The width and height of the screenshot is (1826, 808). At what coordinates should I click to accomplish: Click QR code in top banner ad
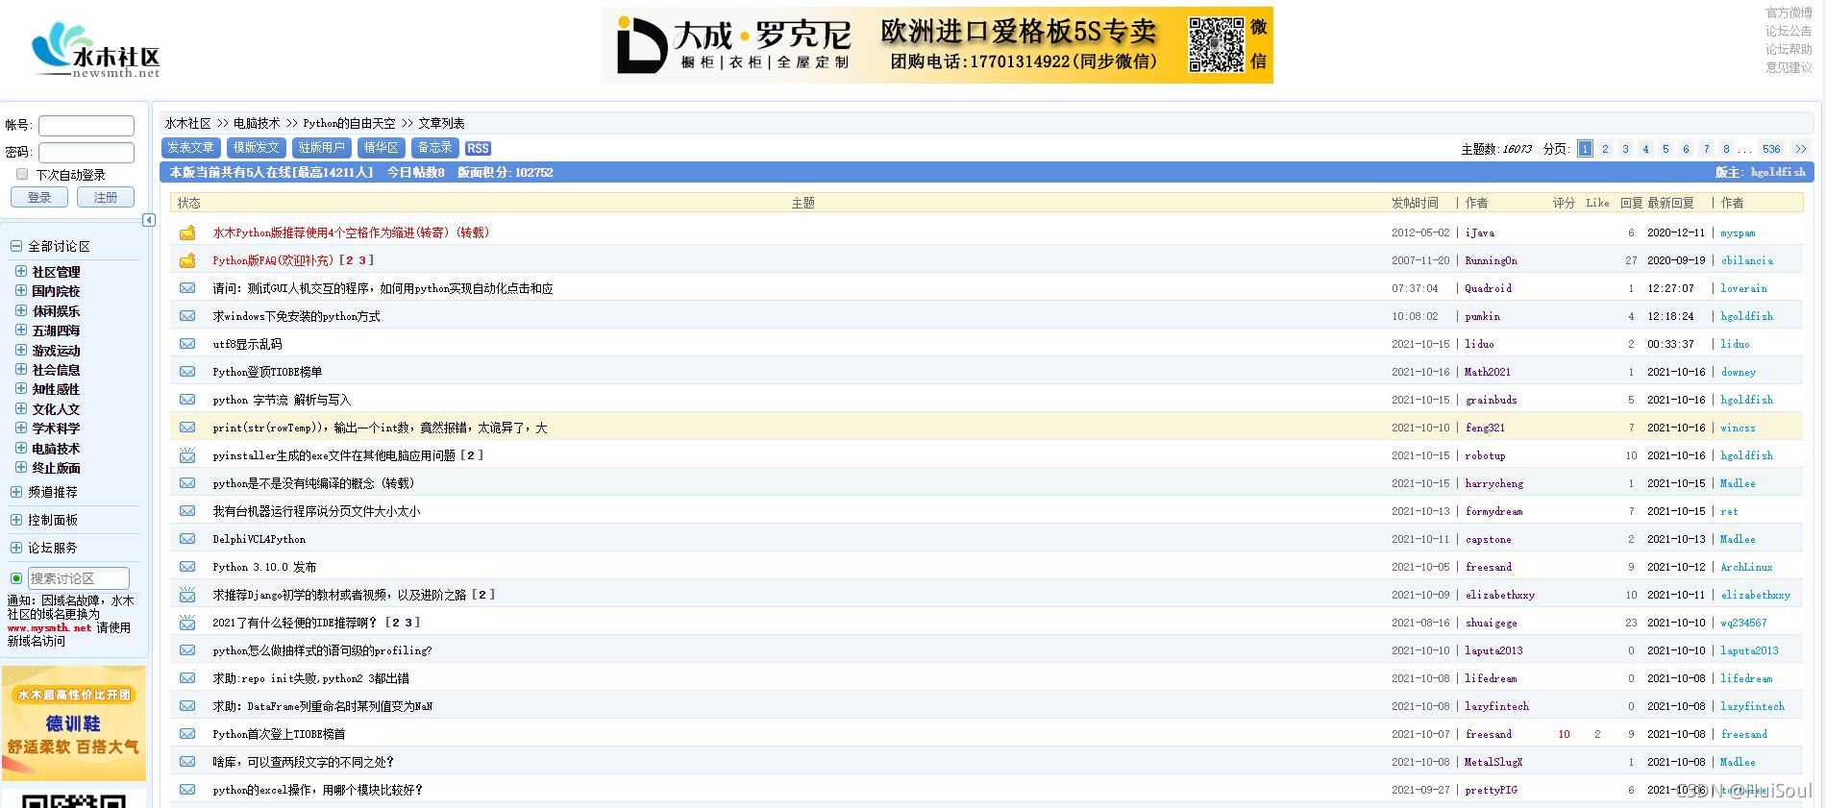point(1216,44)
